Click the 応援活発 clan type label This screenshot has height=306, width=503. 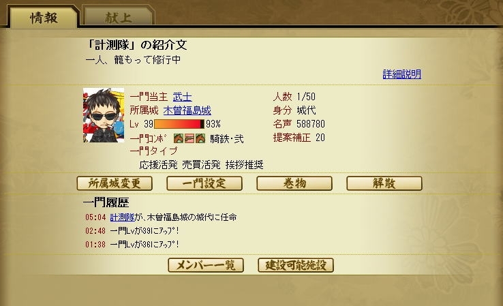coord(158,164)
